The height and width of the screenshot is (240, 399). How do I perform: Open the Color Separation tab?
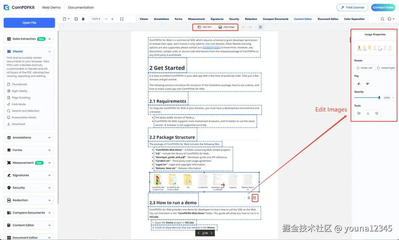pos(354,19)
